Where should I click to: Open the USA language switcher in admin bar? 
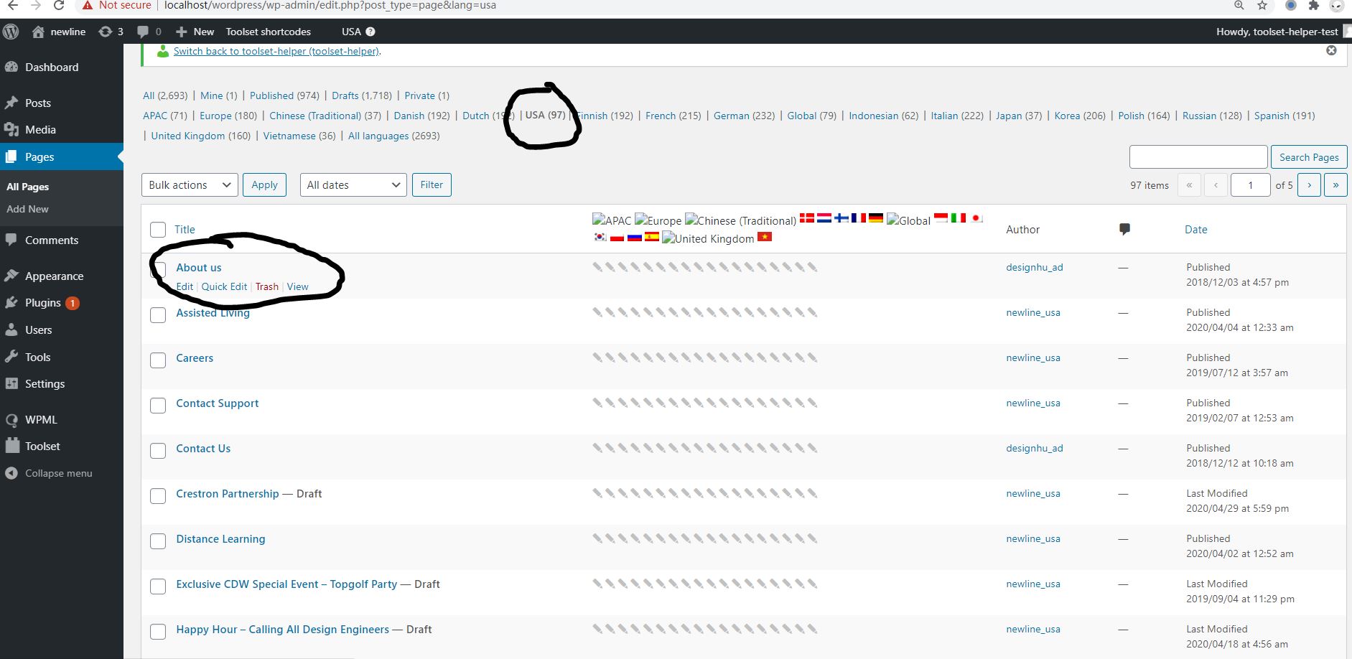(358, 32)
